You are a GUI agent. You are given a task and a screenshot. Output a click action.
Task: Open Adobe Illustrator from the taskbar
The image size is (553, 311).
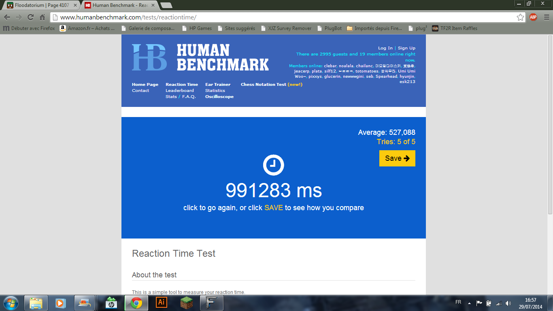pyautogui.click(x=161, y=302)
